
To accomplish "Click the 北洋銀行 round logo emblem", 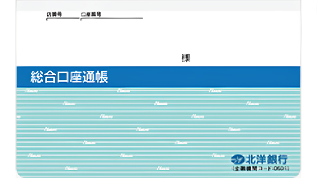I will tap(238, 159).
